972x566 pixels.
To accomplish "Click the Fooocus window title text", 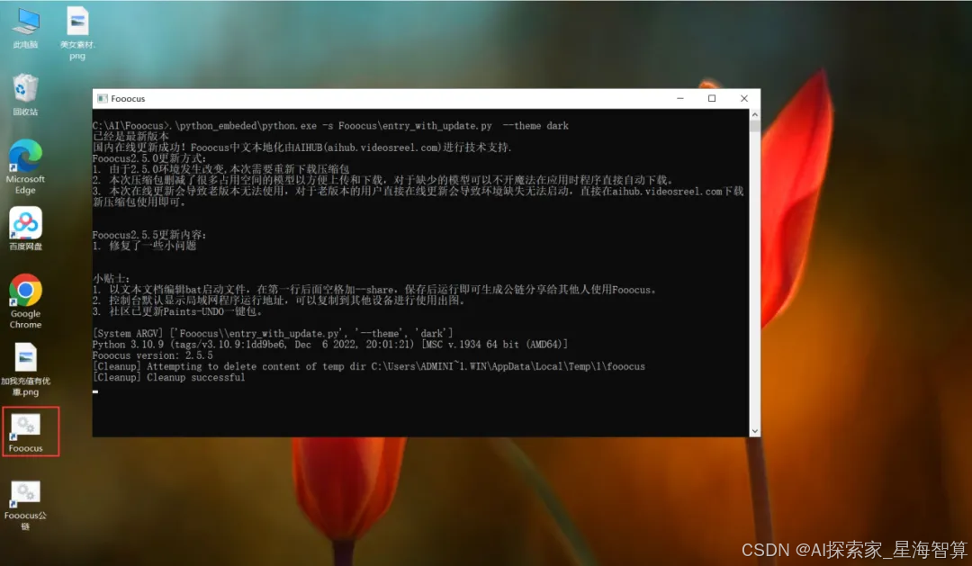I will 128,99.
